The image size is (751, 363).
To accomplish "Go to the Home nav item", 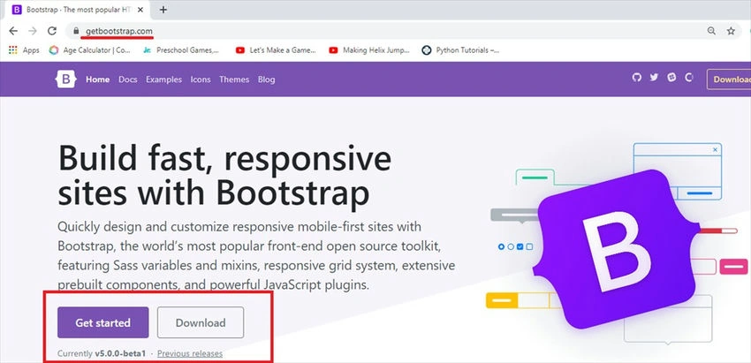I will [98, 79].
